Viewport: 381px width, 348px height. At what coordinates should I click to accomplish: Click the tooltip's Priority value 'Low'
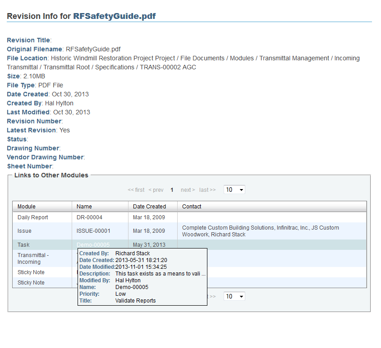[120, 294]
